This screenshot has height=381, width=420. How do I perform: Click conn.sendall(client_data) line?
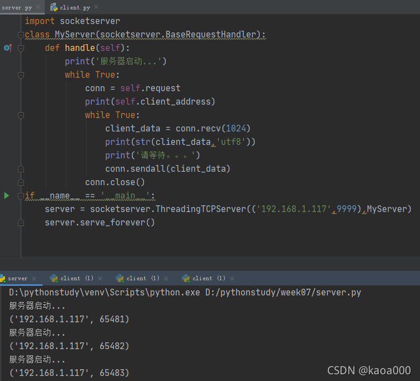coord(168,169)
